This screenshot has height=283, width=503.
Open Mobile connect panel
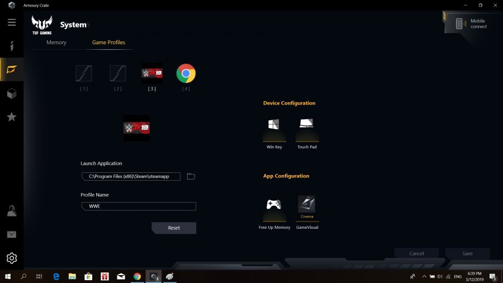[472, 23]
